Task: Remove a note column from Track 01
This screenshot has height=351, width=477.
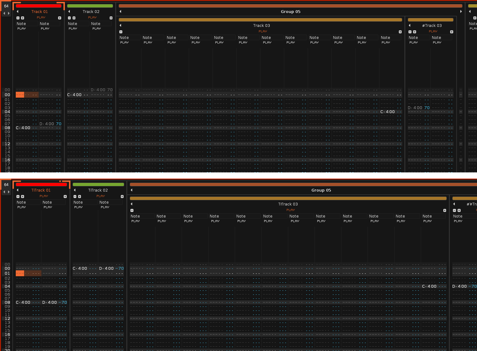Action: (x=18, y=18)
